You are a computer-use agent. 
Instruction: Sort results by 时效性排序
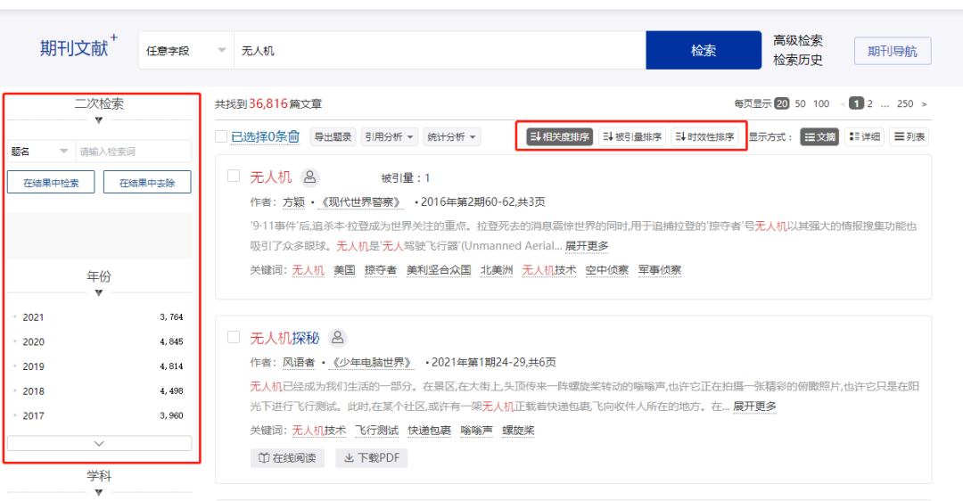click(704, 137)
